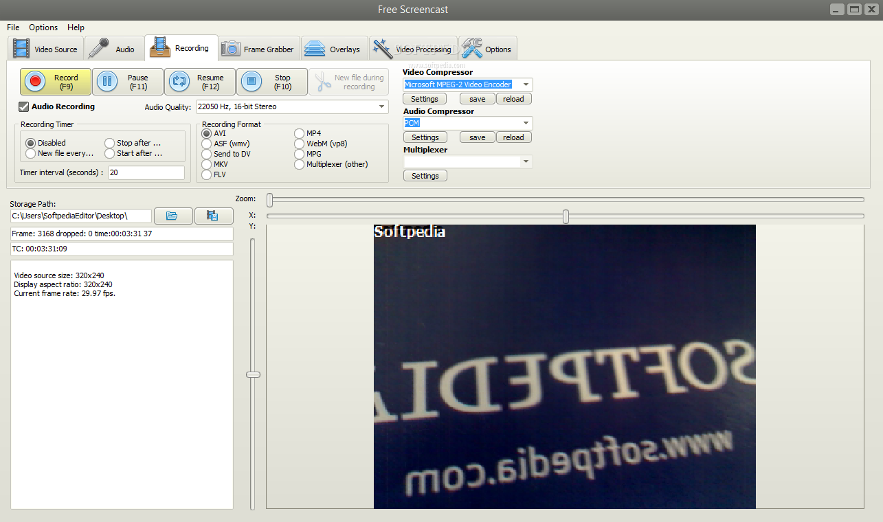Click the Storage Path text field
The height and width of the screenshot is (522, 883).
pyautogui.click(x=81, y=216)
